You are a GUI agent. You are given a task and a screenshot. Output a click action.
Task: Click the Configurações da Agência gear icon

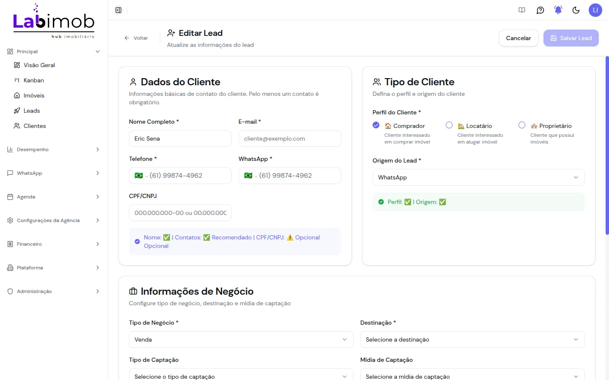(x=10, y=220)
